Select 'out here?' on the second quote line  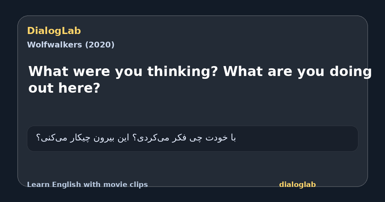point(64,88)
